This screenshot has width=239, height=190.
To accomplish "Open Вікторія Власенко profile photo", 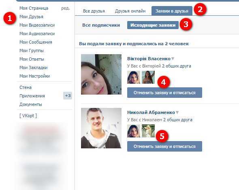I will pos(101,74).
